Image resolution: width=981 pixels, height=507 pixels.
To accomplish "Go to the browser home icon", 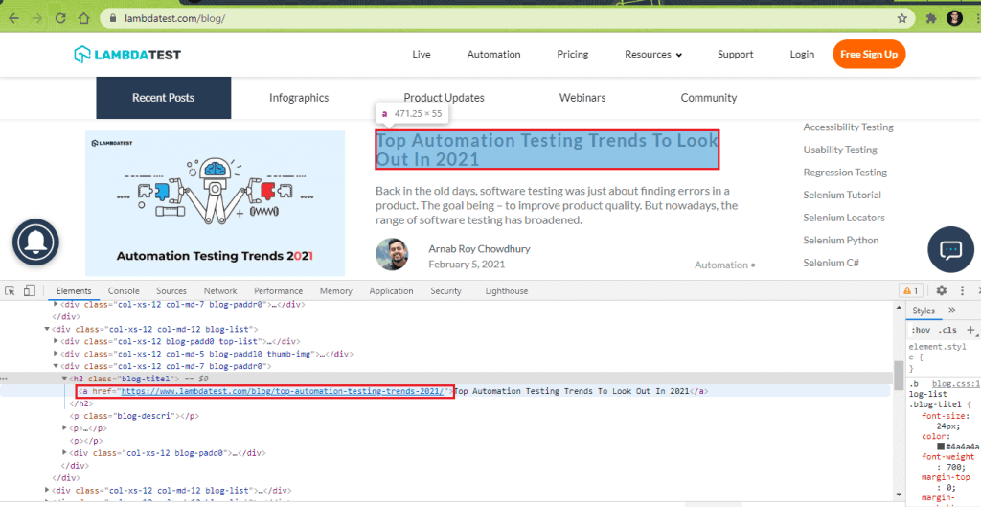I will 84,18.
